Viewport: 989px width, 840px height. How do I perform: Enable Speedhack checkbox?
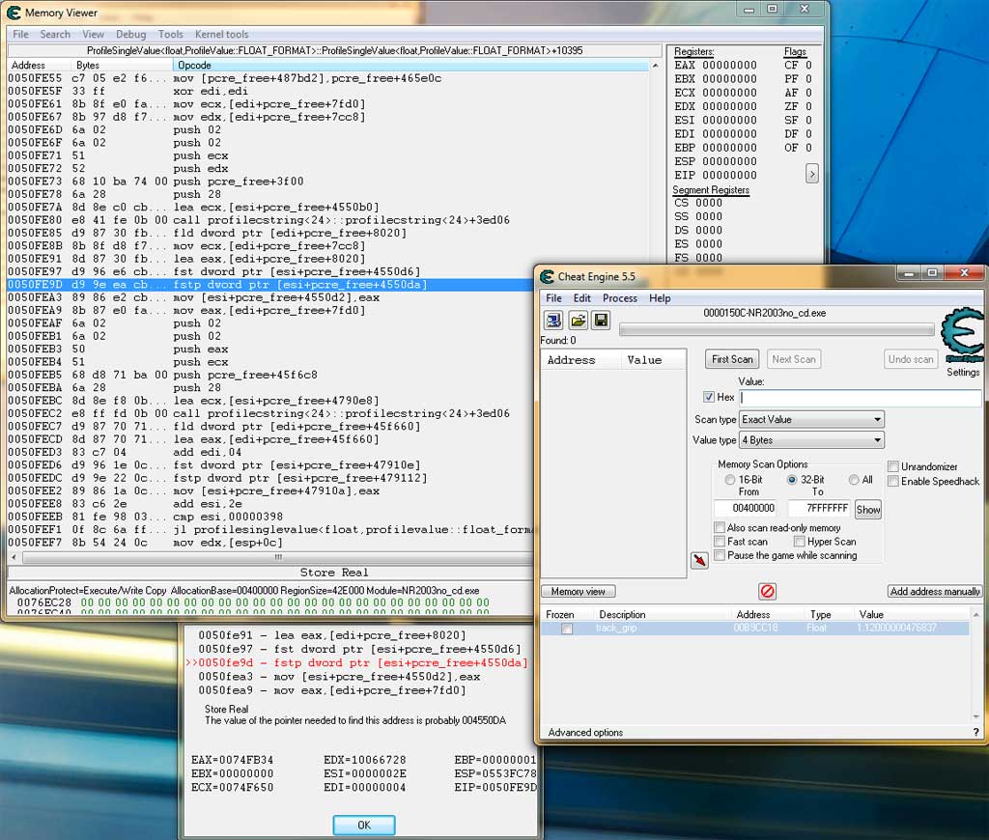click(x=893, y=481)
